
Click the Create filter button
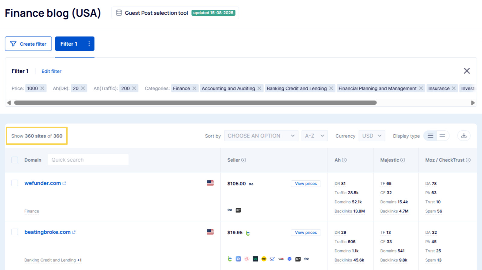tap(28, 44)
